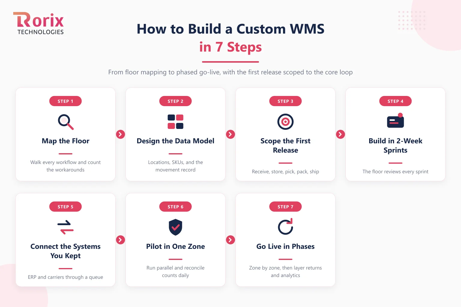Click the four-squares grid icon in Step 2
The height and width of the screenshot is (307, 461).
coord(176,122)
